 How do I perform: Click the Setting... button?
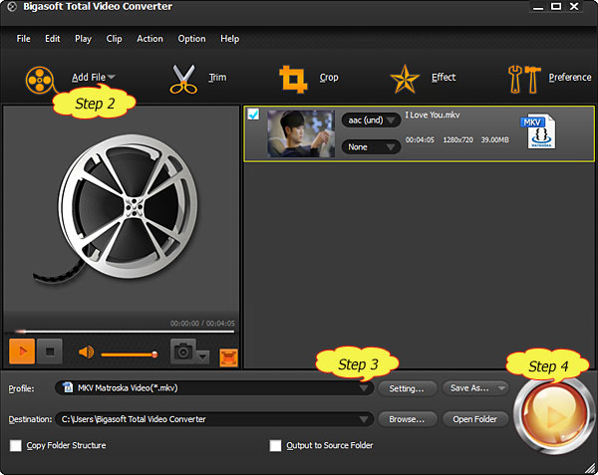407,388
